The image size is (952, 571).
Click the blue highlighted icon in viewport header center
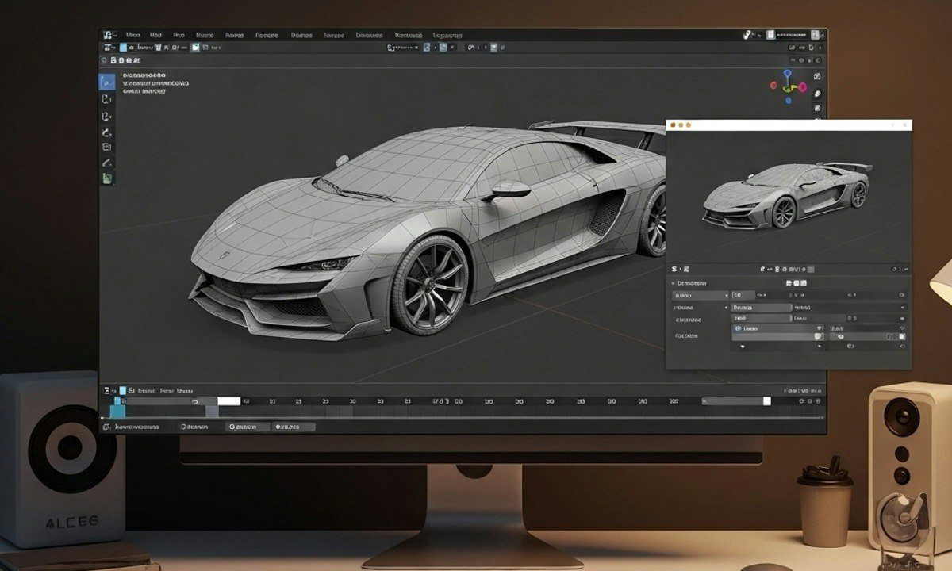pos(427,48)
